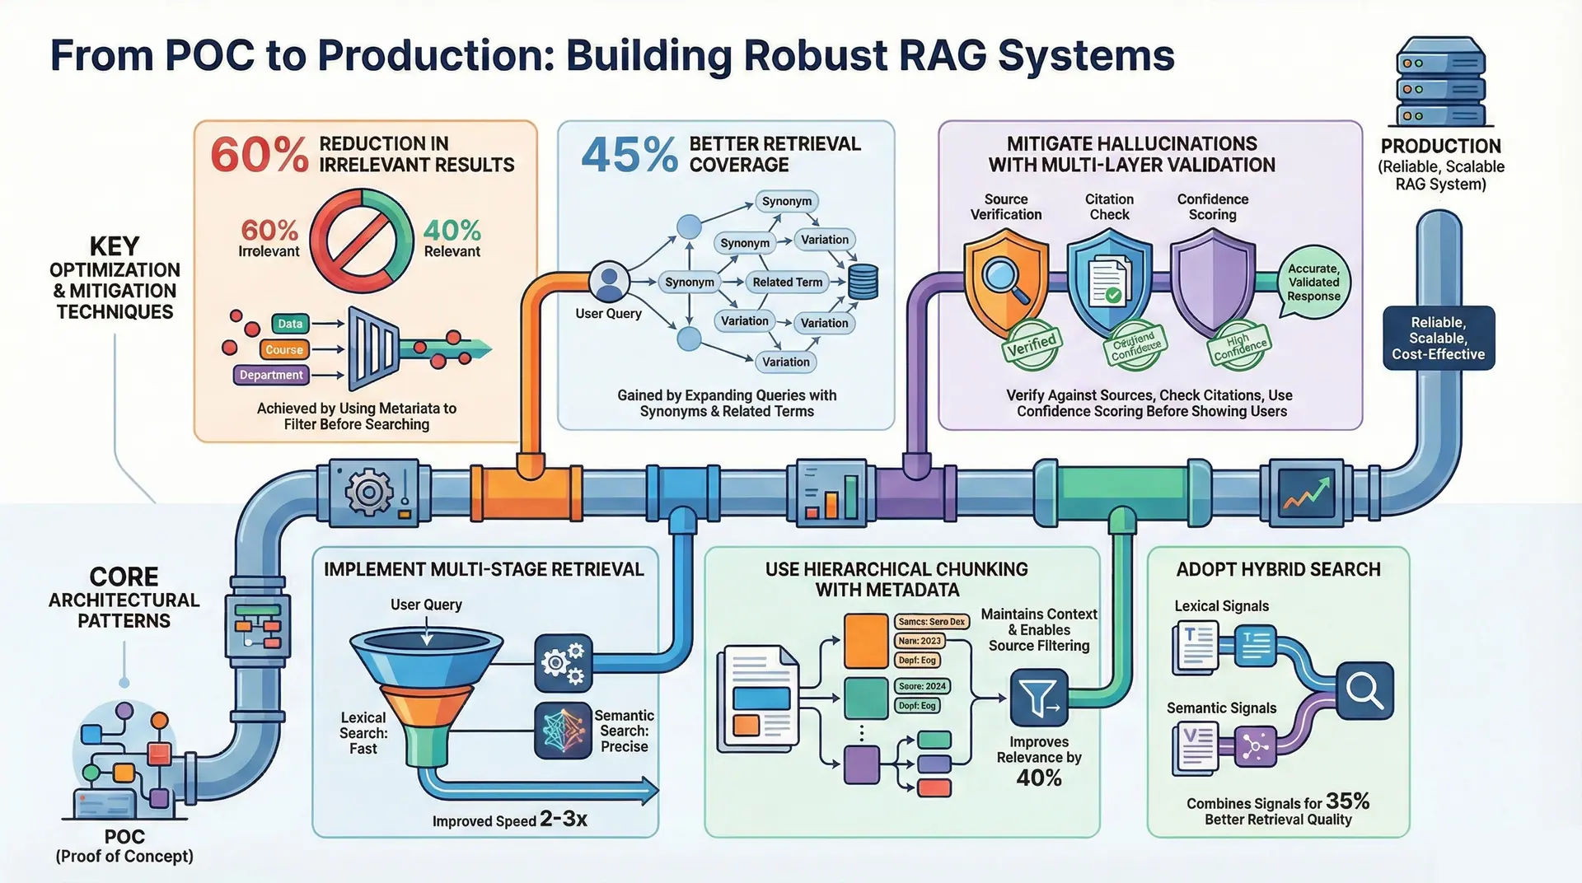The image size is (1582, 883).
Task: Click the purple Department tag
Action: point(271,375)
